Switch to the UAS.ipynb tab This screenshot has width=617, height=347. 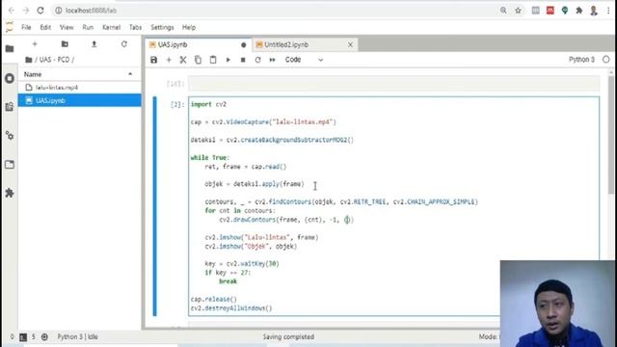[198, 45]
